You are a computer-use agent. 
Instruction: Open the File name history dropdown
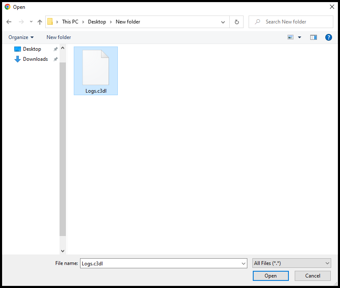(x=244, y=264)
